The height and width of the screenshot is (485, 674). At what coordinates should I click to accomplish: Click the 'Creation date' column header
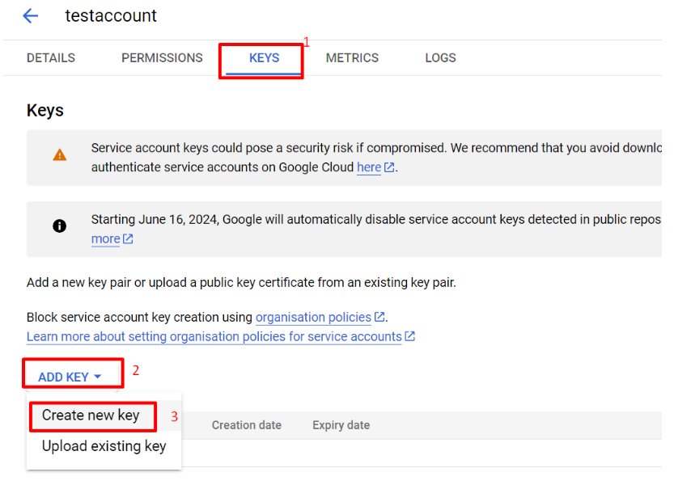[247, 425]
